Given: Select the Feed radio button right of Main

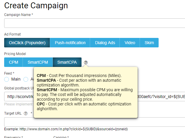Looking at the screenshot, I should pyautogui.click(x=26, y=79).
